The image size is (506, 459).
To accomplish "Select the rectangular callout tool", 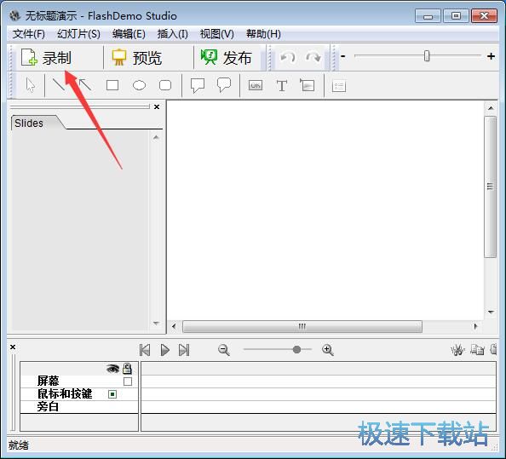I will (x=198, y=86).
